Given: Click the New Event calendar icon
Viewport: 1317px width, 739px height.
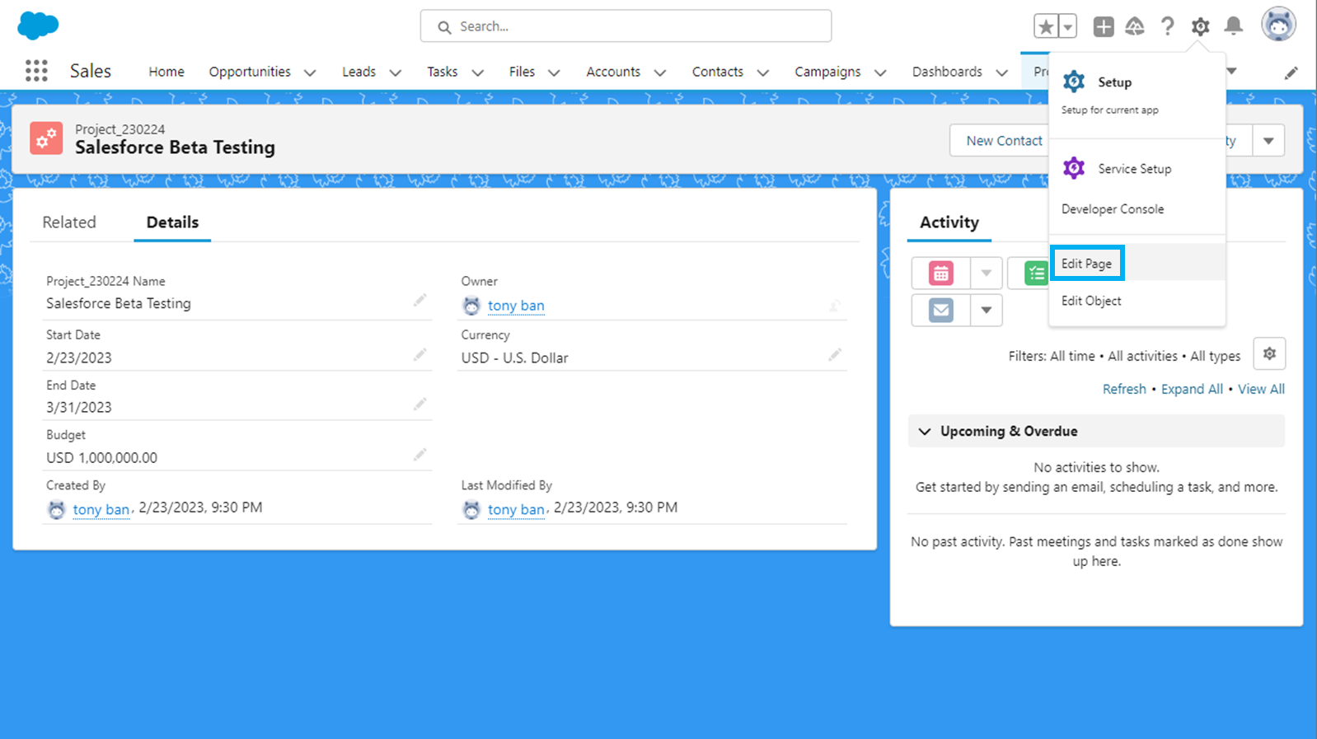Looking at the screenshot, I should tap(940, 273).
